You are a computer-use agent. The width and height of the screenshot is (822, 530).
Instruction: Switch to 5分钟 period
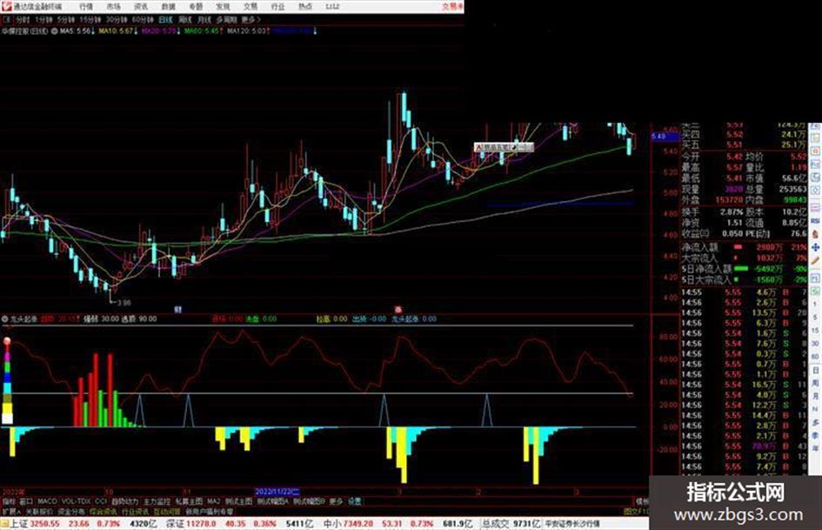tap(66, 20)
